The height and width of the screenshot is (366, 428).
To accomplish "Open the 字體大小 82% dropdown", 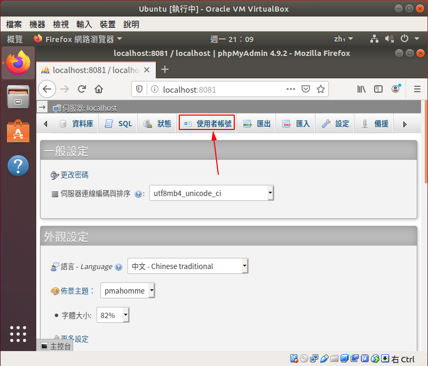I will point(113,315).
